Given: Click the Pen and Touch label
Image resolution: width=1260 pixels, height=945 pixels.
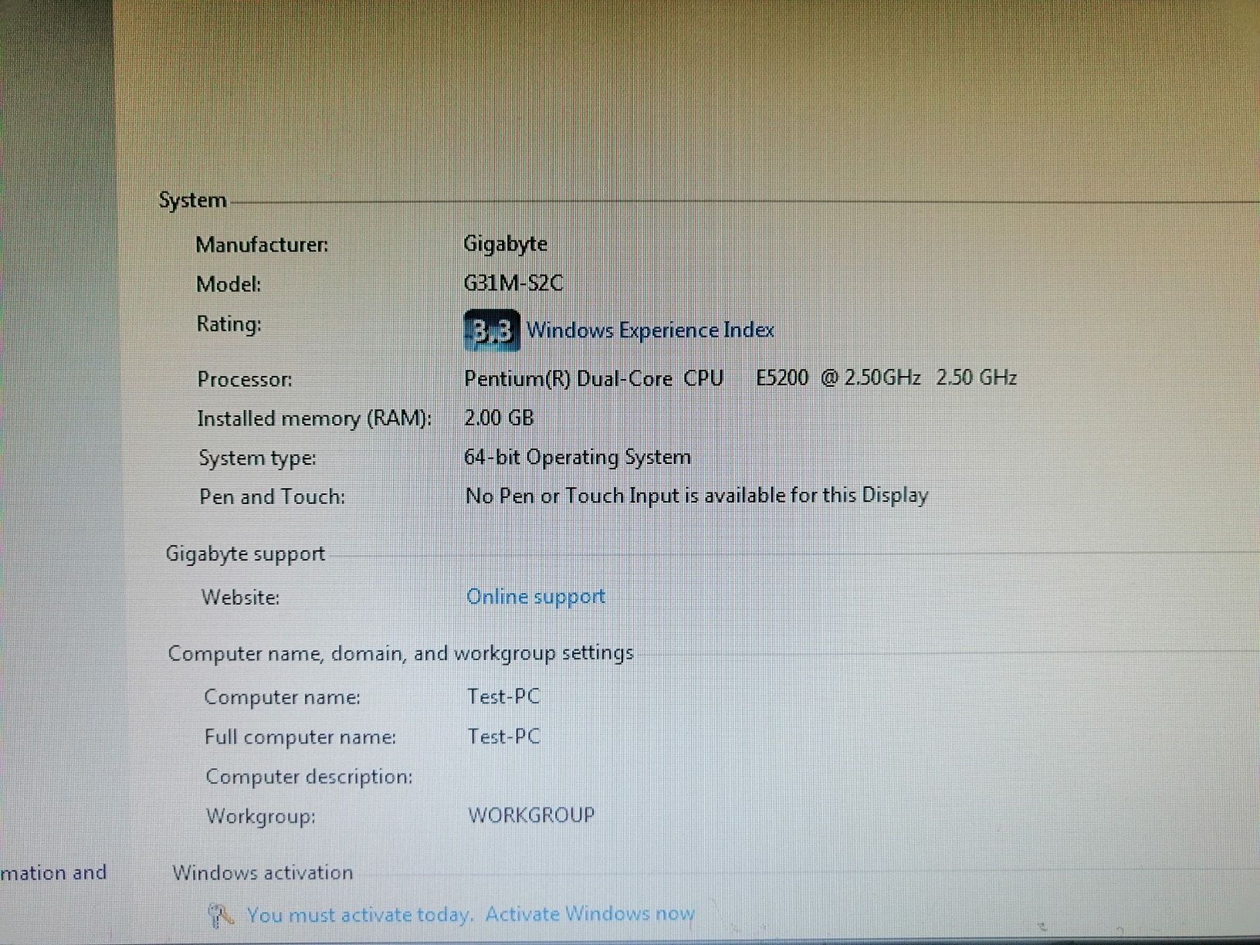Looking at the screenshot, I should point(272,496).
